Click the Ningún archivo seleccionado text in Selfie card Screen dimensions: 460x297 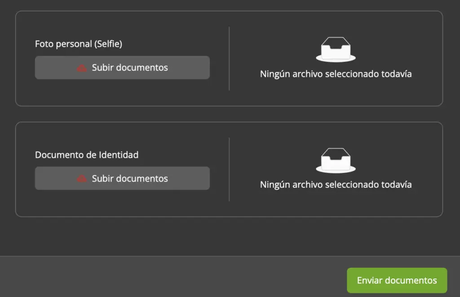tap(336, 74)
